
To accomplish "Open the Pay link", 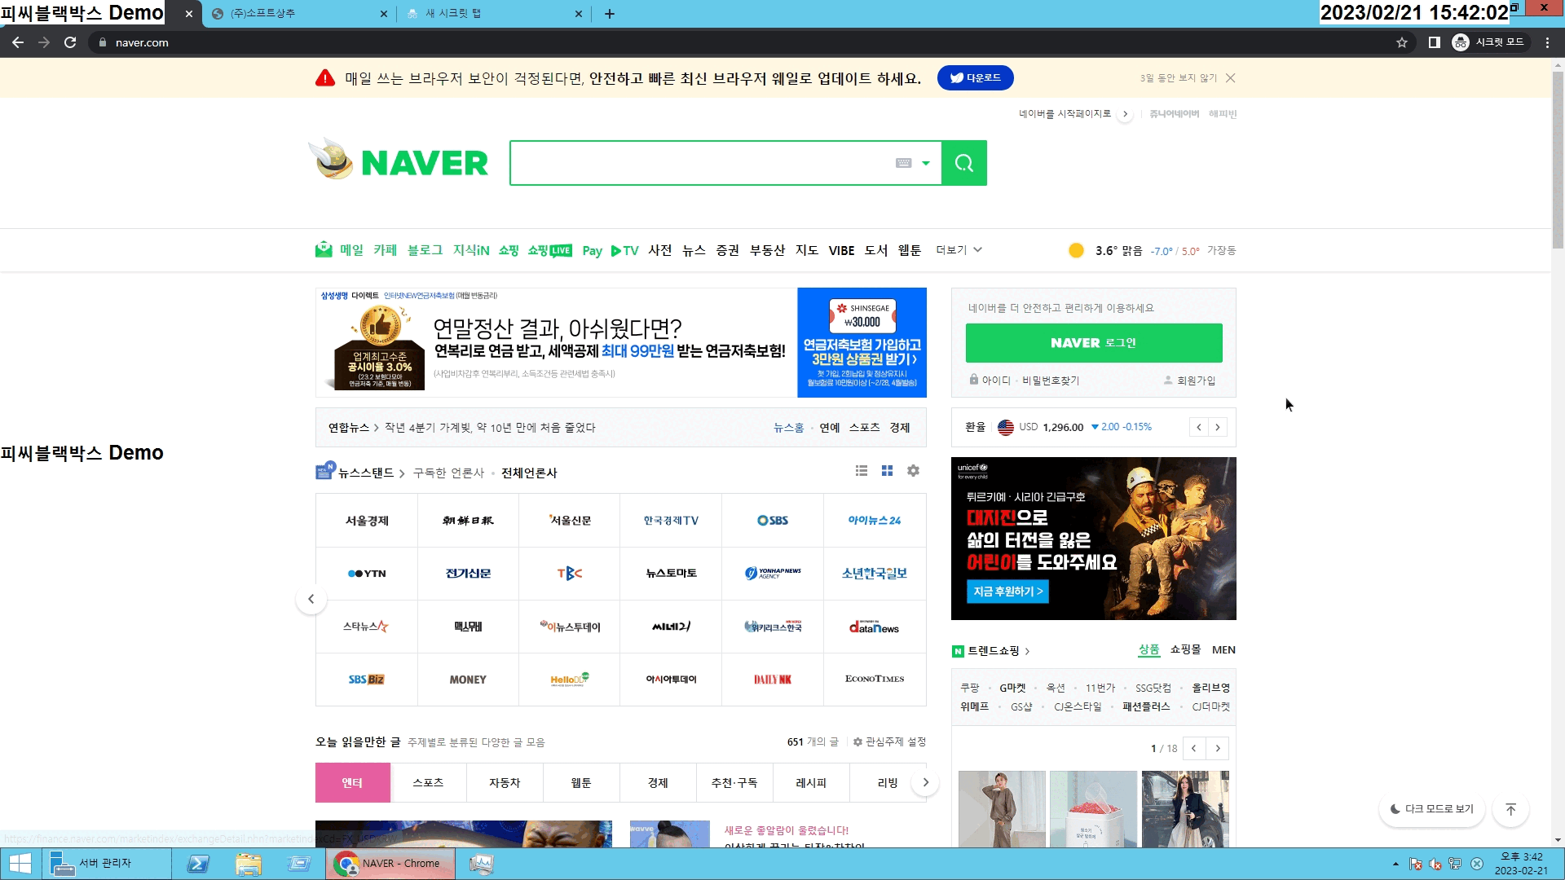I will 592,251.
